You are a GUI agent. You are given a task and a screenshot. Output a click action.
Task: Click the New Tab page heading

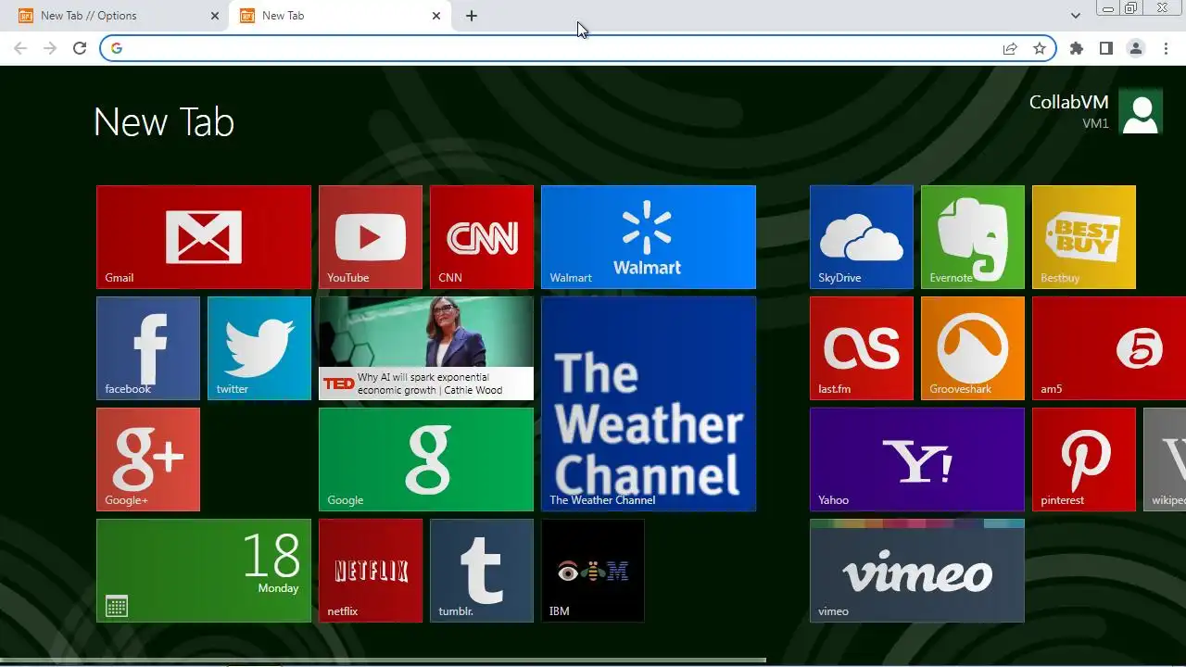[164, 122]
